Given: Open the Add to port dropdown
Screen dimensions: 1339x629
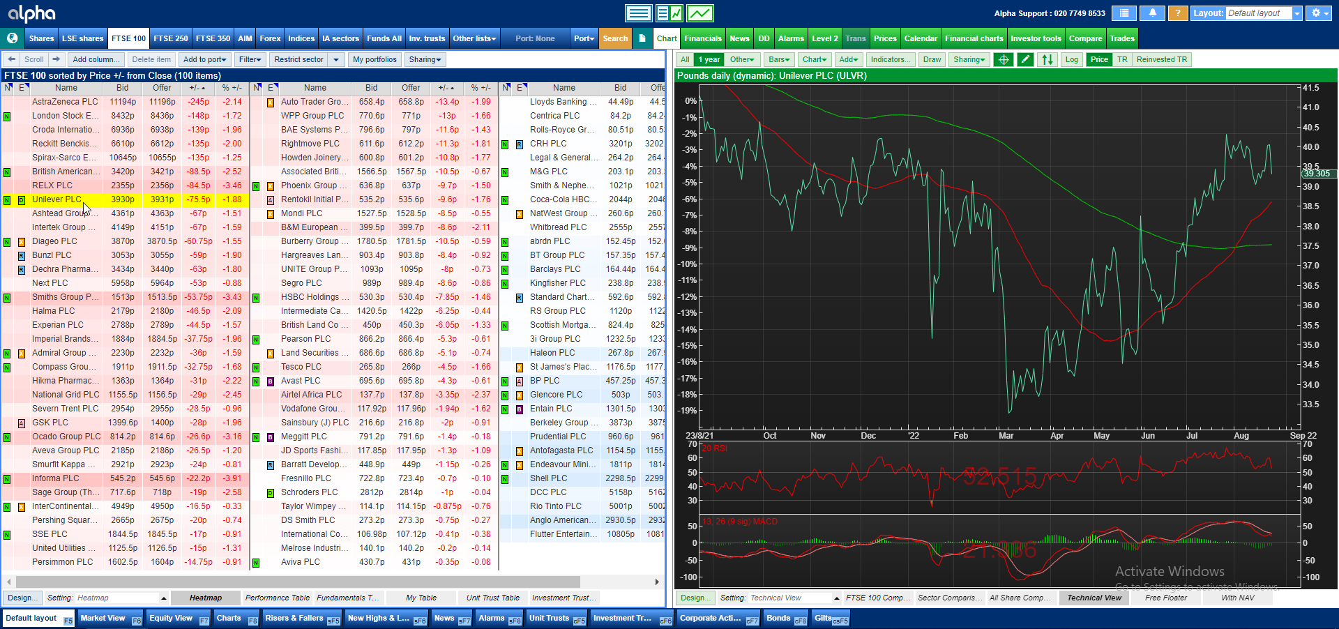Looking at the screenshot, I should 204,59.
